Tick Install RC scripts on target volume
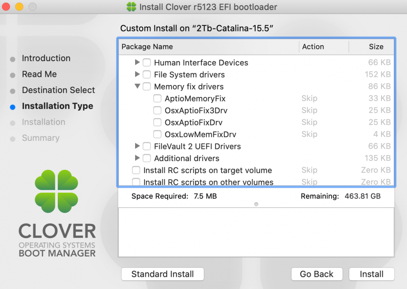The width and height of the screenshot is (407, 289). click(x=136, y=170)
